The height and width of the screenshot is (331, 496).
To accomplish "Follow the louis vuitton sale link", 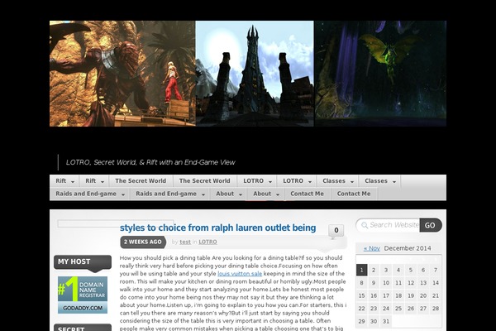I will tap(240, 274).
